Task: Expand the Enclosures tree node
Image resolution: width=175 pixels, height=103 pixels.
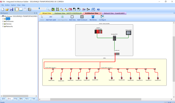Action: (3, 21)
